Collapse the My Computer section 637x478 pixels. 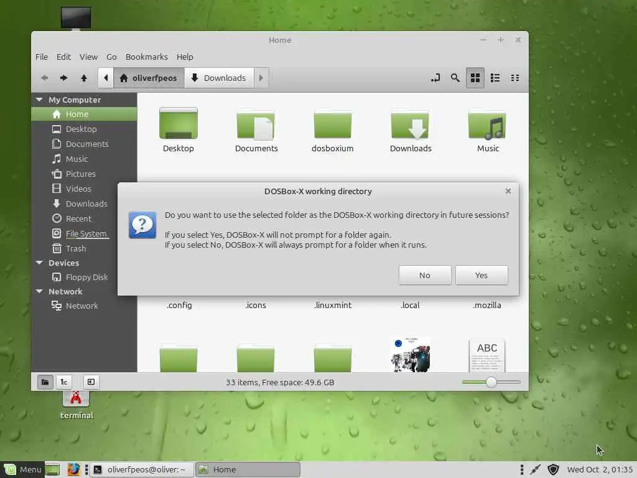coord(39,100)
